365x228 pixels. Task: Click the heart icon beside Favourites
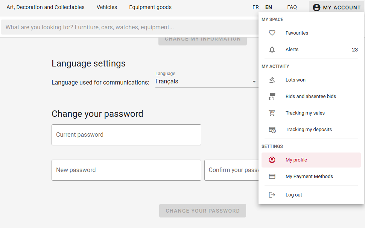point(272,33)
